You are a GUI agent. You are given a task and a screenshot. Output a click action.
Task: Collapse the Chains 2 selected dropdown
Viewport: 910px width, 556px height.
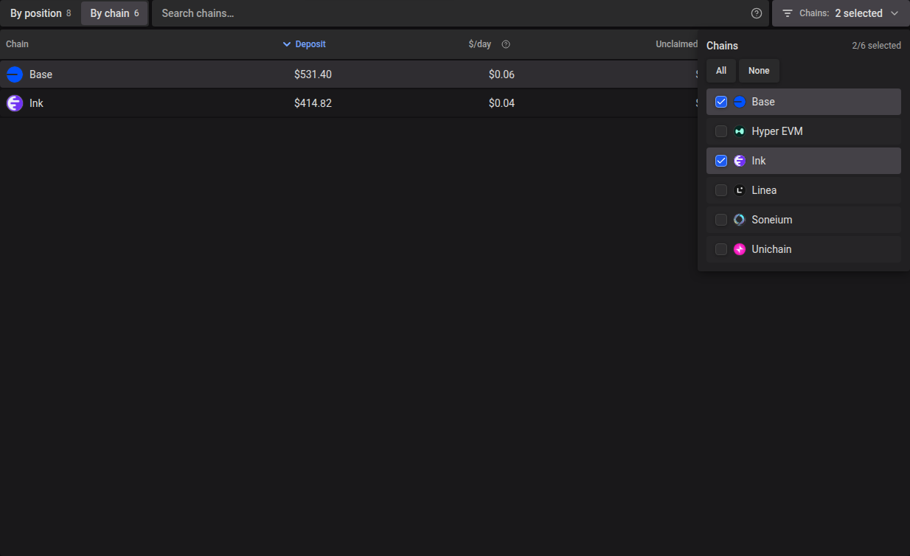[x=841, y=13]
